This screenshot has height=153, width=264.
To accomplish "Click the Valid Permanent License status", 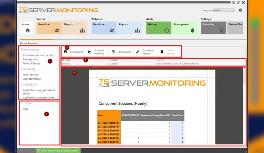I will tap(58, 150).
